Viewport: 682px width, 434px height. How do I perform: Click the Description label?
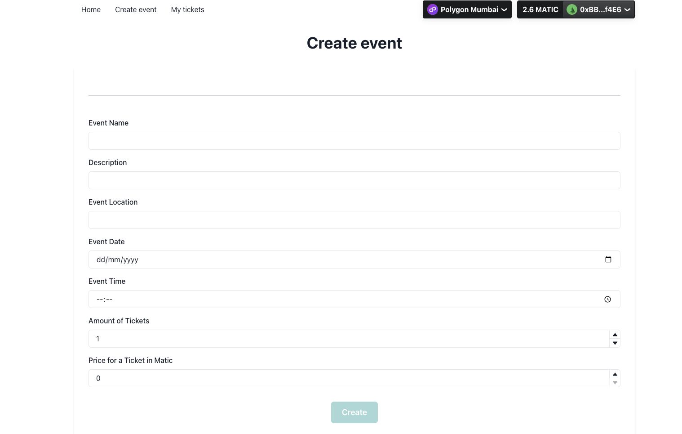click(107, 162)
